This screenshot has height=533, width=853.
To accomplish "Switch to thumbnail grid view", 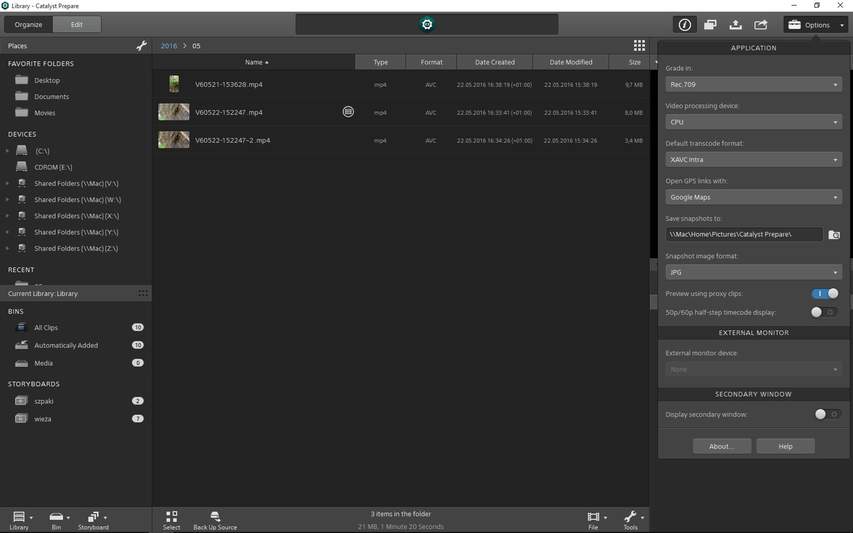I will point(639,46).
